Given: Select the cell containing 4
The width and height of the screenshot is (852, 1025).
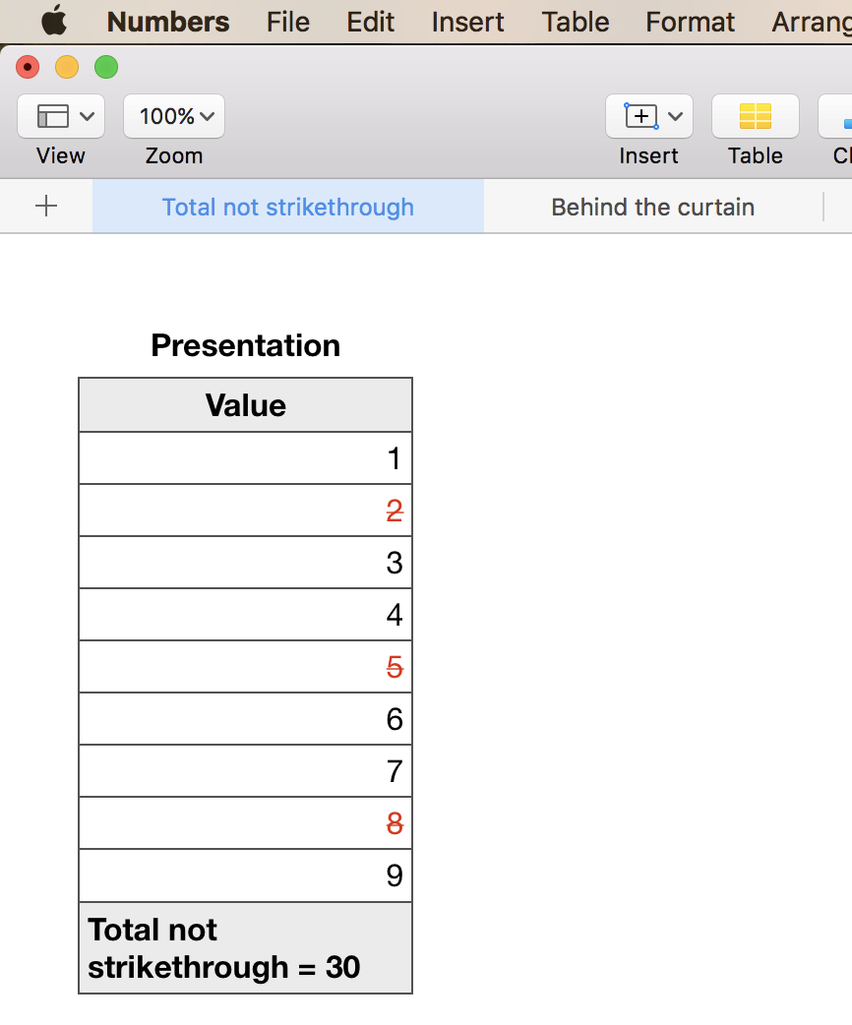Looking at the screenshot, I should coord(245,615).
